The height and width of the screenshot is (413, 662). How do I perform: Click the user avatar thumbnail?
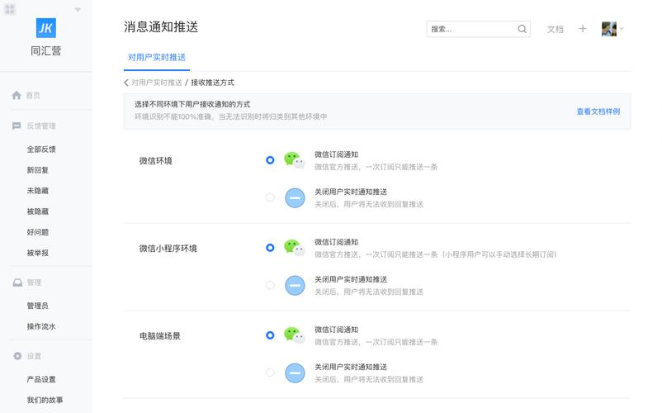pyautogui.click(x=609, y=29)
